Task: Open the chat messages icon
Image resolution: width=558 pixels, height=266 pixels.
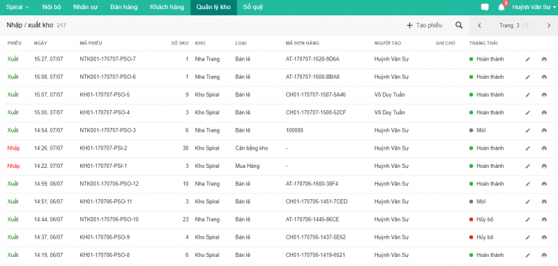Action: [484, 7]
